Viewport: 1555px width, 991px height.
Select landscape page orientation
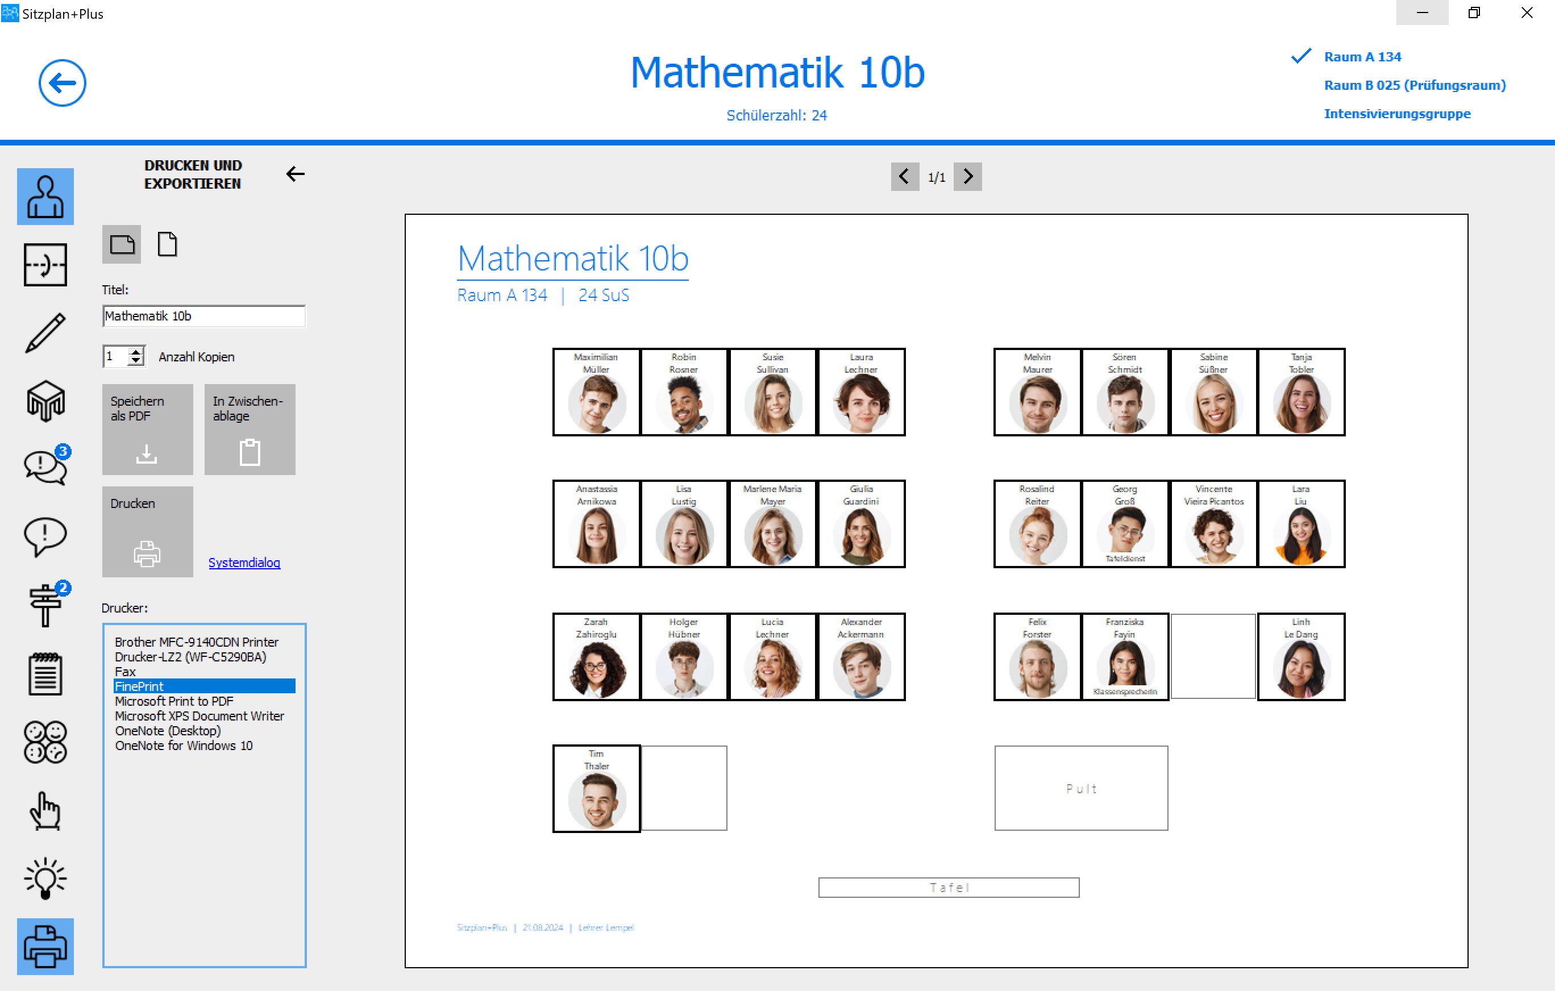pos(122,245)
